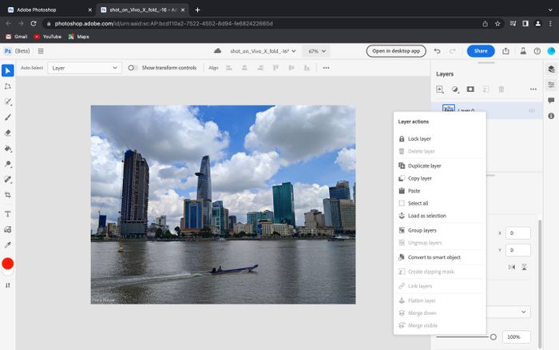
Task: Click the add new layer icon
Action: click(x=440, y=89)
